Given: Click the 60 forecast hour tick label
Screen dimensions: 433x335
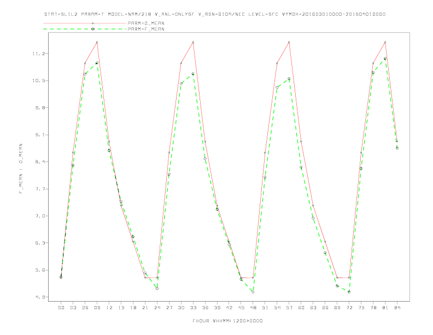Looking at the screenshot, I should [x=301, y=308].
